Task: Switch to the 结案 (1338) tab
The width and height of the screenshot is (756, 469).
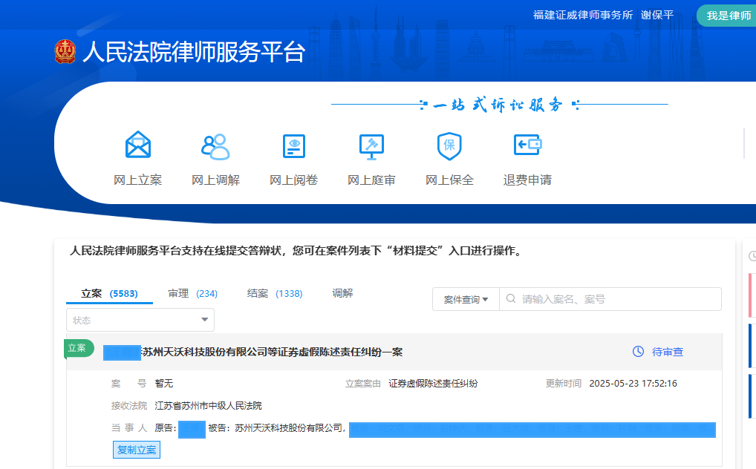Action: point(275,294)
